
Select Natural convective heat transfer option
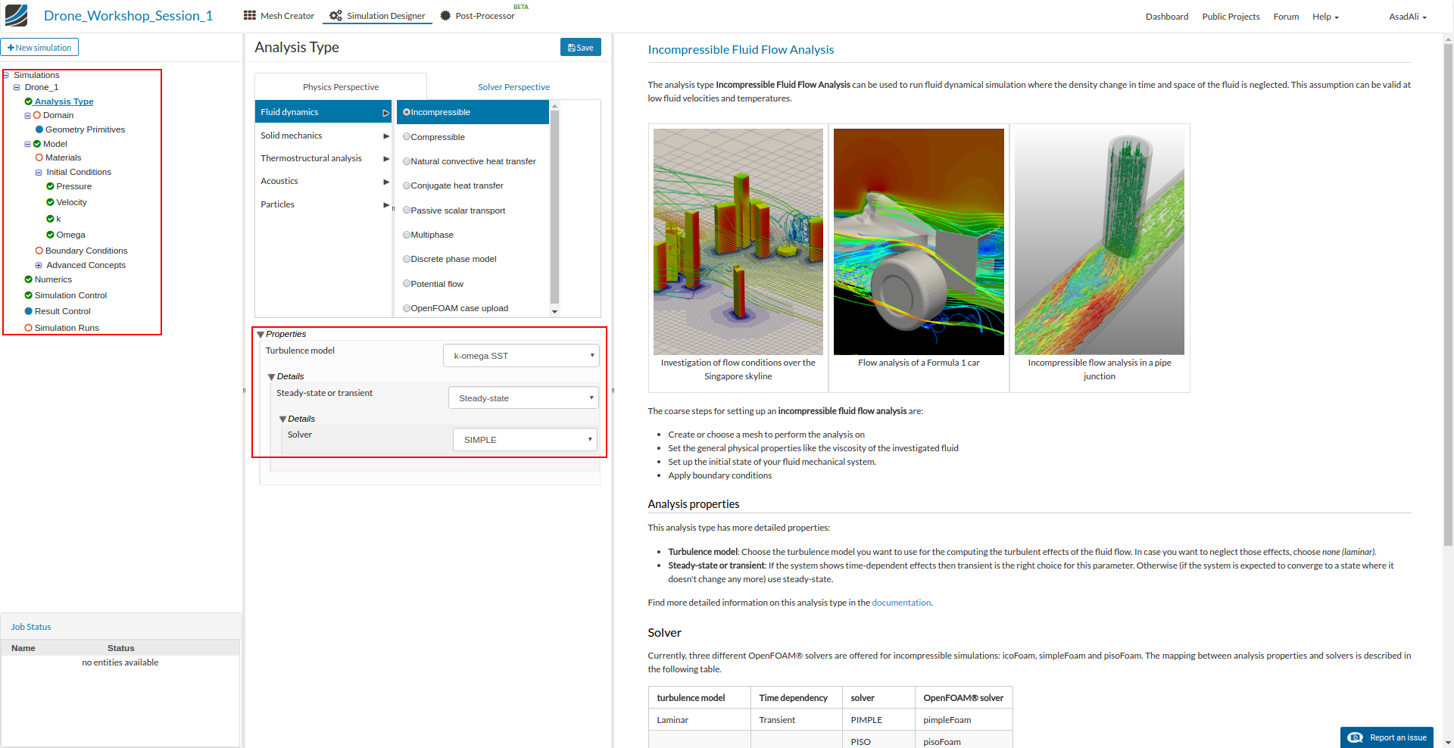407,161
